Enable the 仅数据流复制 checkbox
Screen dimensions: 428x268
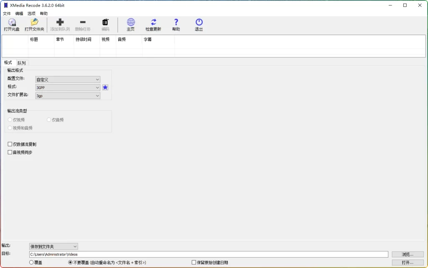coord(10,144)
